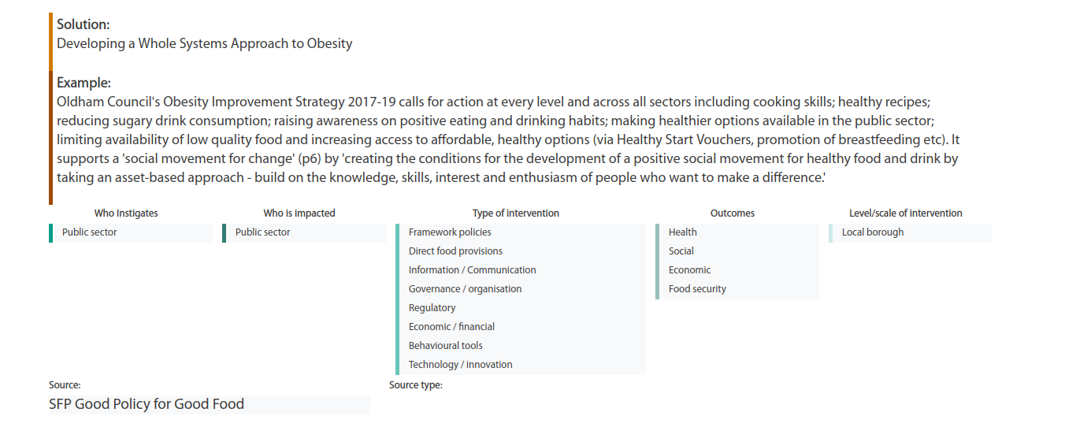Click the Framework policies intervention tag
This screenshot has width=1091, height=442.
coord(521,232)
